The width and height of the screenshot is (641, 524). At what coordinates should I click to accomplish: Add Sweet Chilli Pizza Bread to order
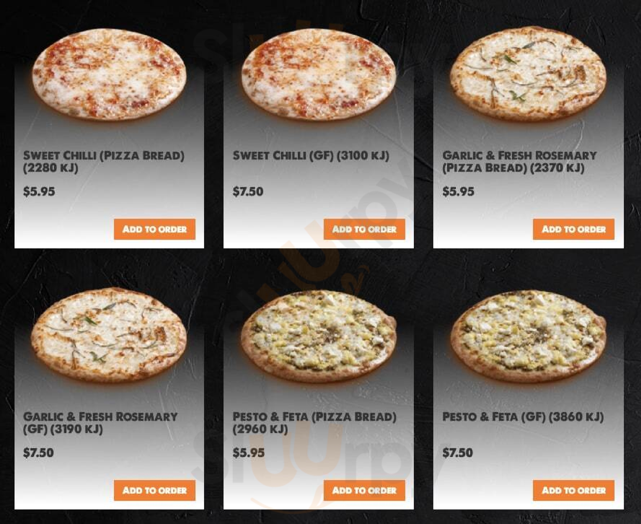point(154,229)
